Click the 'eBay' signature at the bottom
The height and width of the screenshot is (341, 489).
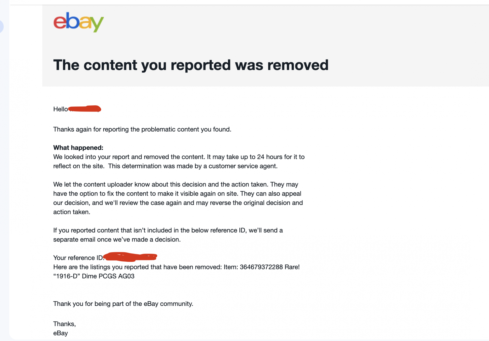pos(60,333)
